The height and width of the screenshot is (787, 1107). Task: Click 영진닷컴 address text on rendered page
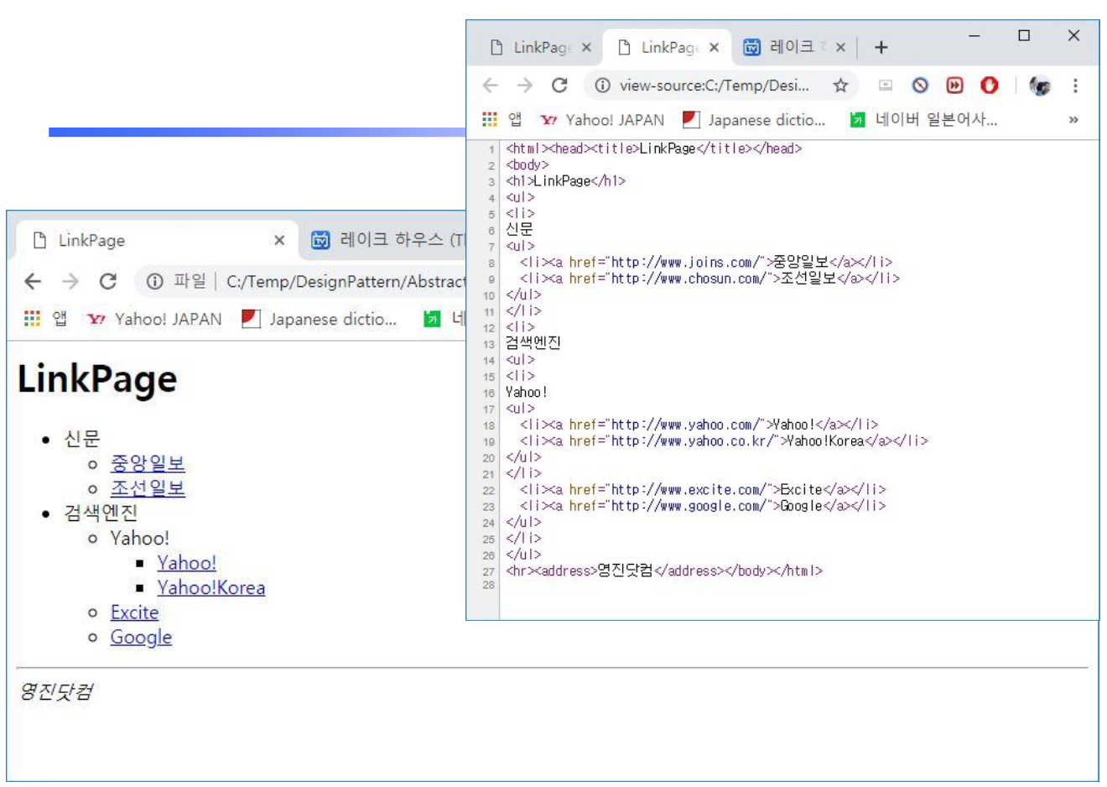point(56,691)
